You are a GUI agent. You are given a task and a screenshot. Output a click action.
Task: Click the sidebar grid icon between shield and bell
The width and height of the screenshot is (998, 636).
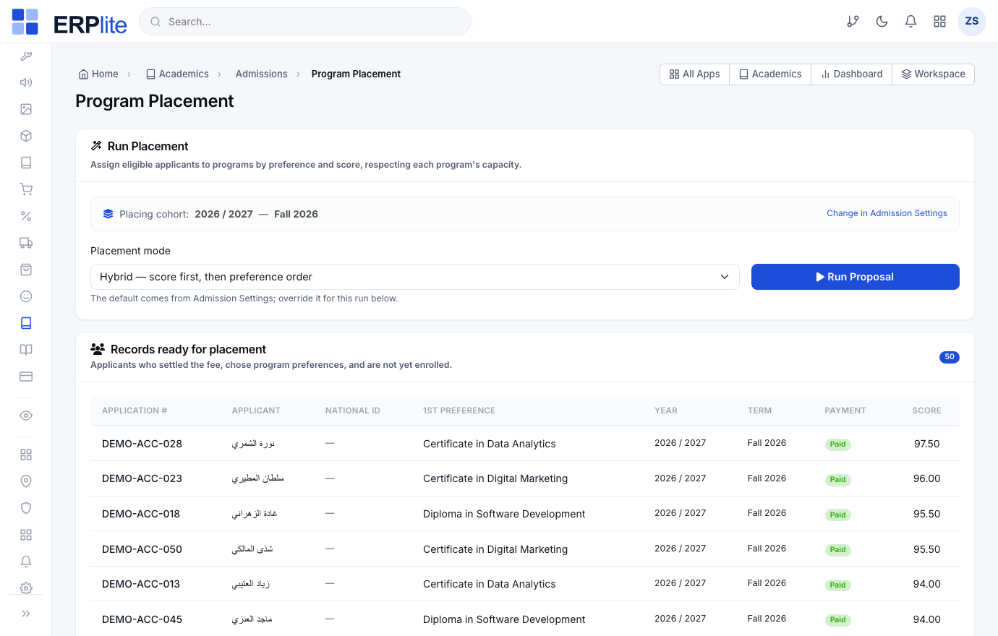click(26, 535)
